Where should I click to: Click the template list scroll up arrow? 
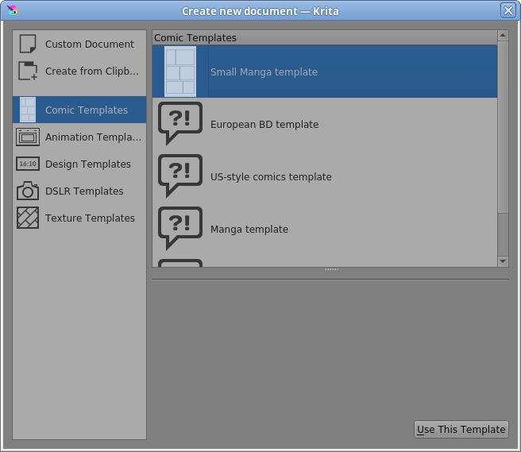click(503, 35)
